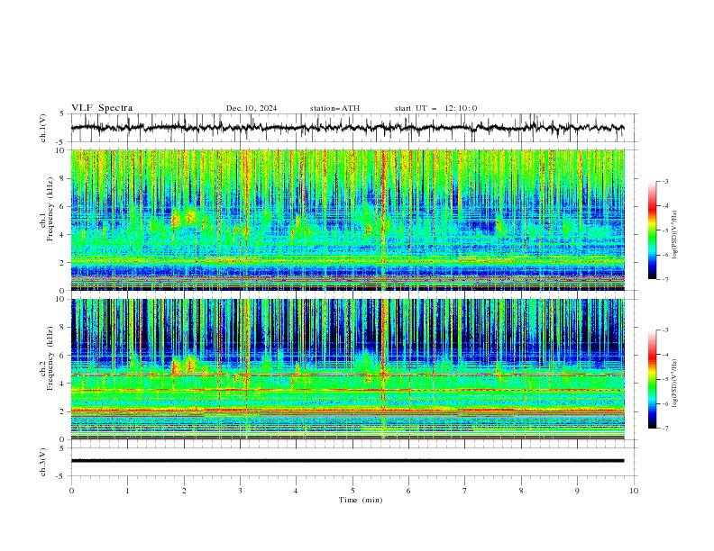This screenshot has height=551, width=714.
Task: Click the -3 label on upper colorbar
Action: [x=664, y=181]
